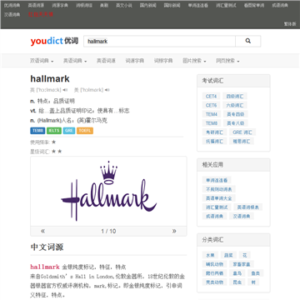The height and width of the screenshot is (300, 300).
Task: Click the search field containing hallmark
Action: [159, 41]
